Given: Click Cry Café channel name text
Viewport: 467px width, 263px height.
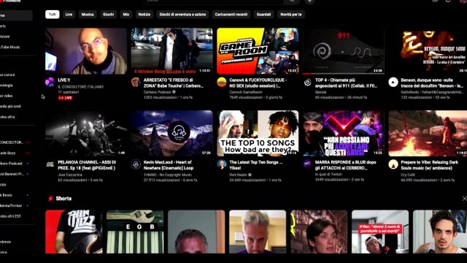Looking at the screenshot, I should pos(408,175).
